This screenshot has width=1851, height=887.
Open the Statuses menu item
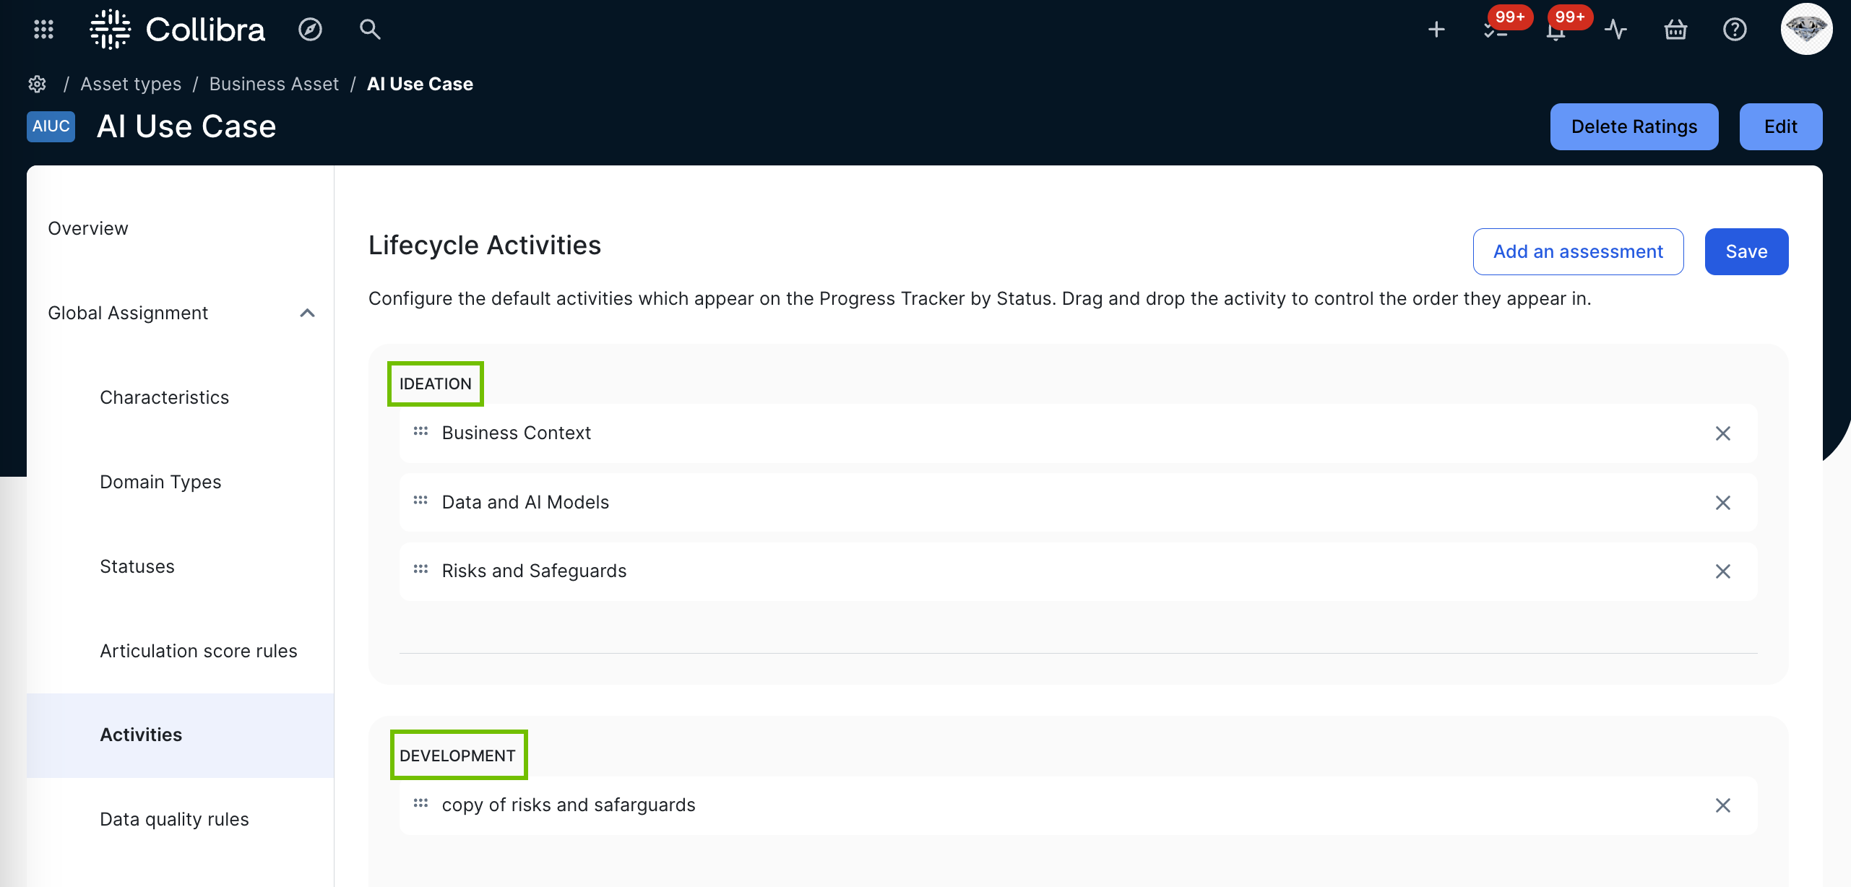[x=137, y=566]
